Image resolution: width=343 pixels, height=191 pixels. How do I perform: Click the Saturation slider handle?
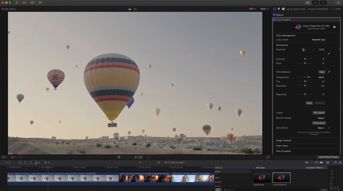coord(305,86)
